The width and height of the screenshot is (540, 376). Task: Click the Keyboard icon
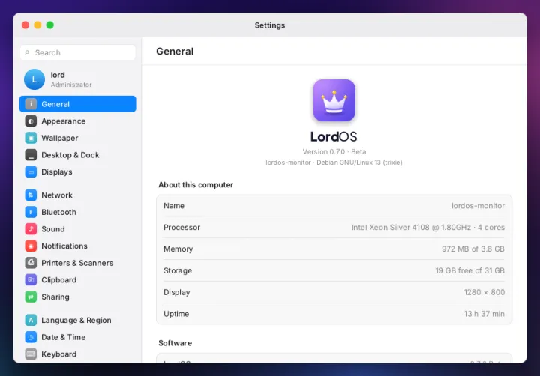(31, 354)
